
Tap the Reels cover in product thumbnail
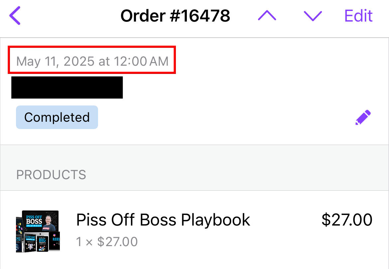[x=55, y=241]
